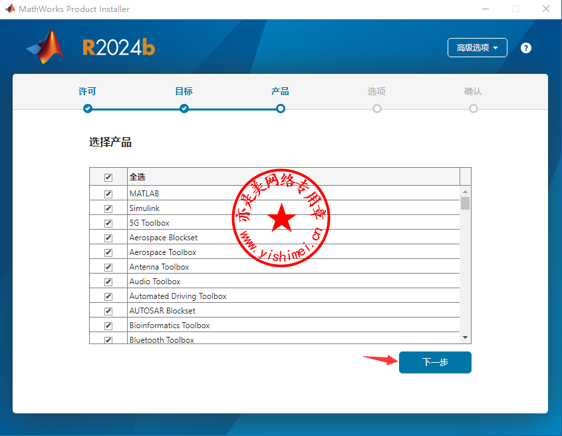Select the Aerospace Blockset row text
Image resolution: width=562 pixels, height=436 pixels.
(164, 238)
